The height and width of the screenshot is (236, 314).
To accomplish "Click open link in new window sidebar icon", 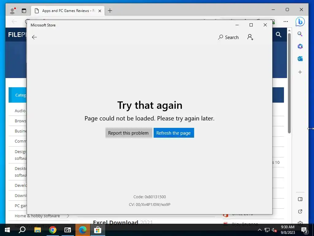I will tap(300, 211).
